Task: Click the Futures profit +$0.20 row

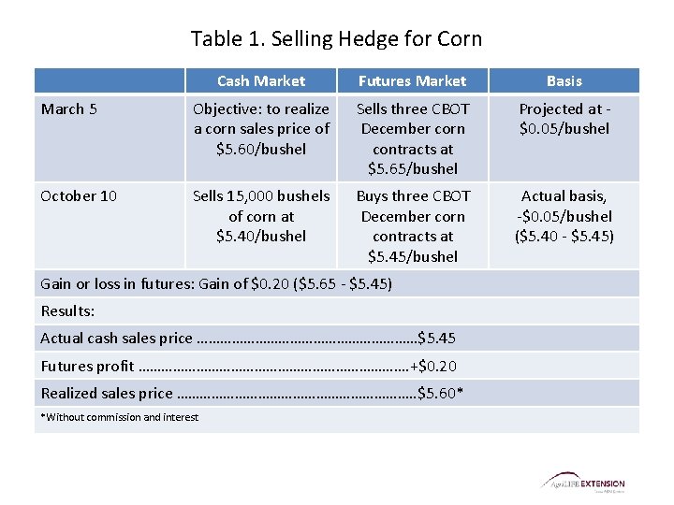Action: (x=337, y=366)
